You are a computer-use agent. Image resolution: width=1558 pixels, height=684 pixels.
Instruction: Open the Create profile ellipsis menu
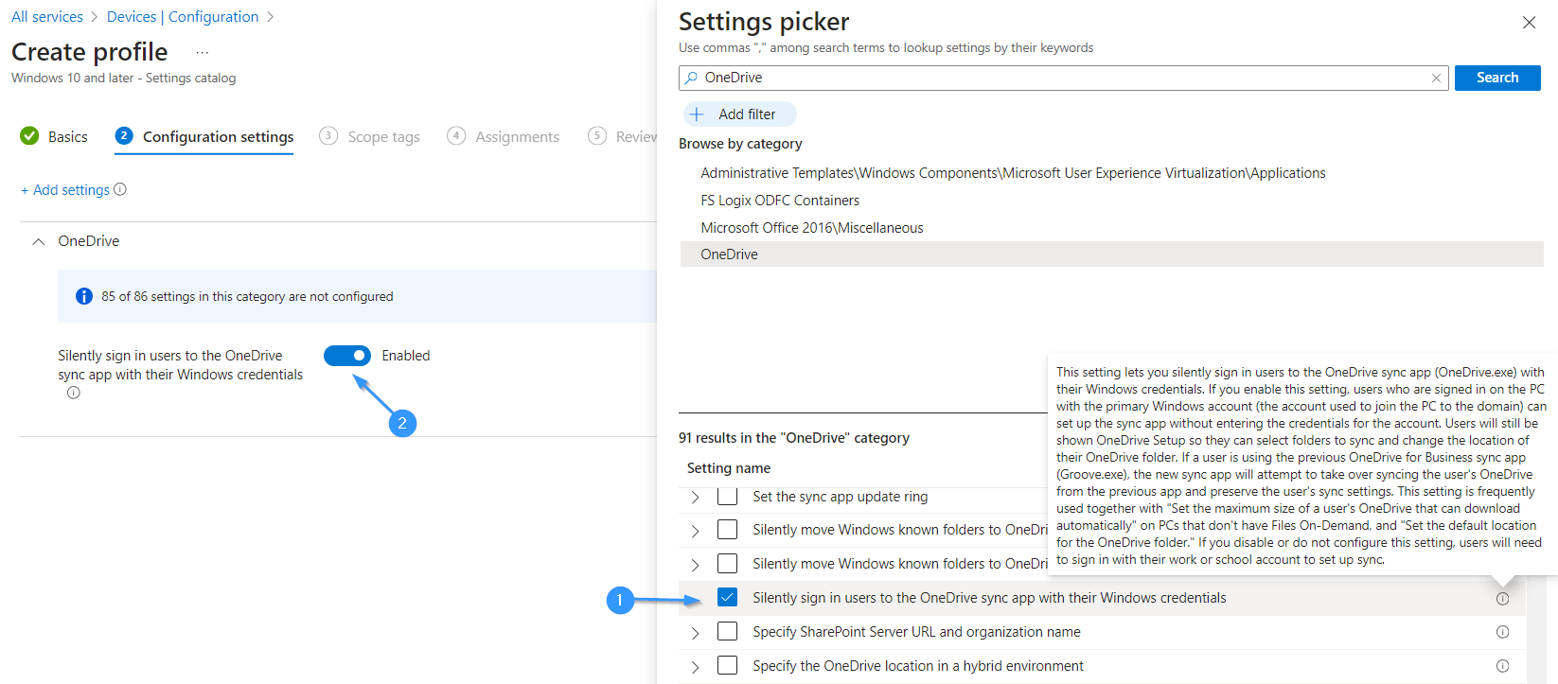(x=202, y=53)
